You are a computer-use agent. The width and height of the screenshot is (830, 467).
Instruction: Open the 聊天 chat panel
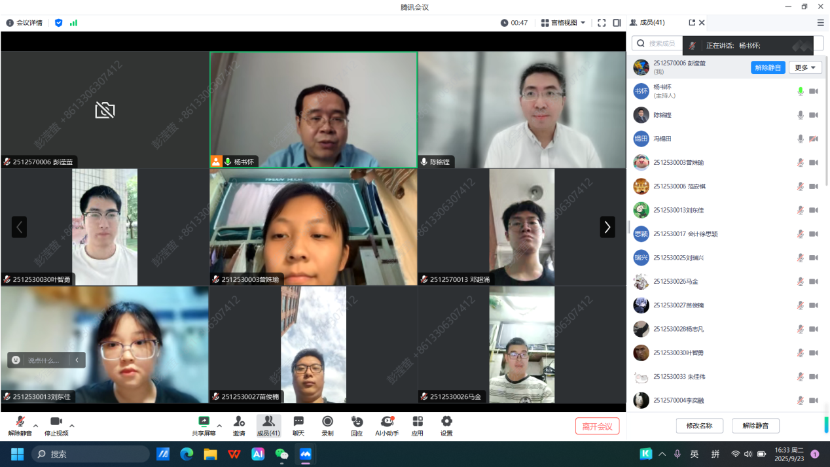[x=298, y=423]
